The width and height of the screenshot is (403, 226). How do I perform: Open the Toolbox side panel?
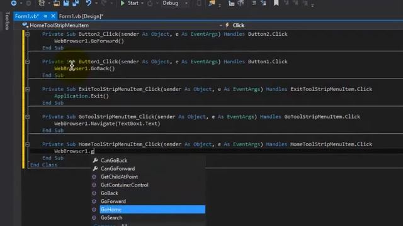(x=7, y=21)
